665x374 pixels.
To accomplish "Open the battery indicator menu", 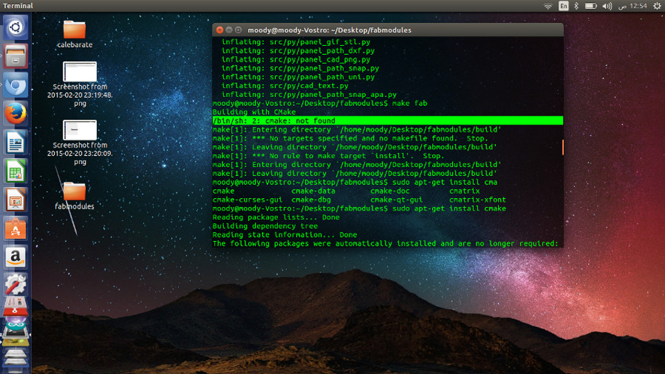I will pyautogui.click(x=591, y=6).
